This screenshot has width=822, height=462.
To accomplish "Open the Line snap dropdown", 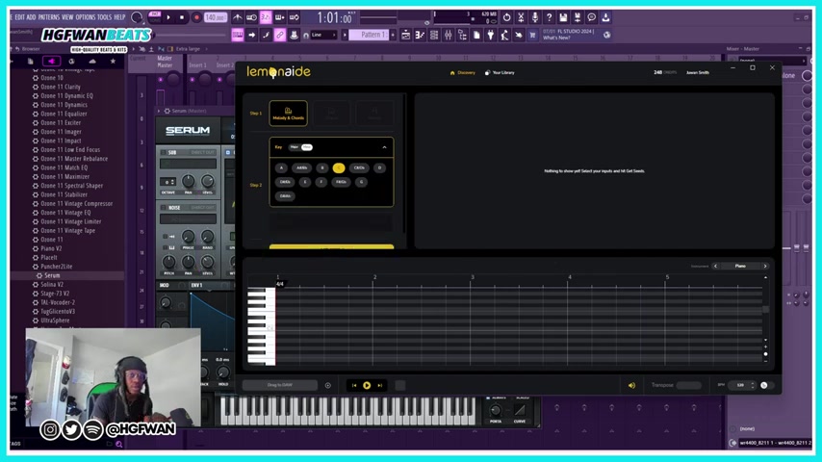I will (x=323, y=36).
